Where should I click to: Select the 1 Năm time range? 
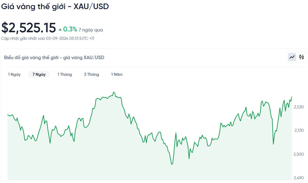pos(117,74)
